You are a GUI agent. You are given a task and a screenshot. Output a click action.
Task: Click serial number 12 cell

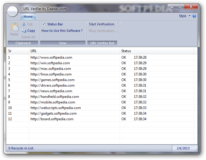tap(10, 119)
